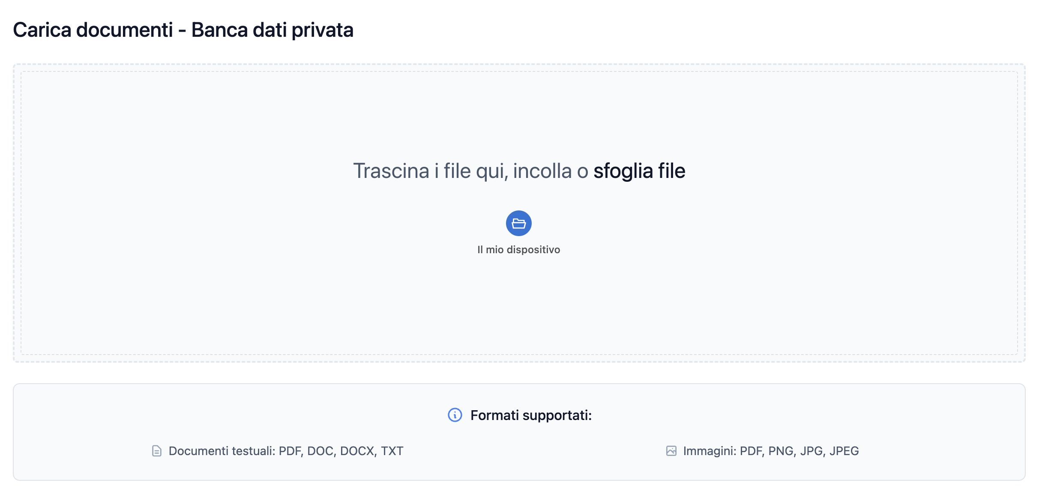
Task: Click the word 'JPEG' in image formats
Action: tap(844, 451)
